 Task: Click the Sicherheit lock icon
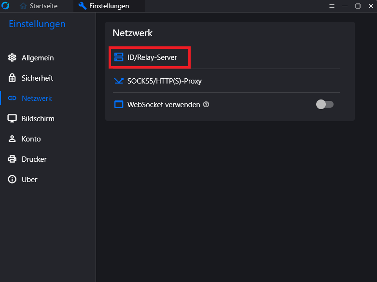[12, 78]
